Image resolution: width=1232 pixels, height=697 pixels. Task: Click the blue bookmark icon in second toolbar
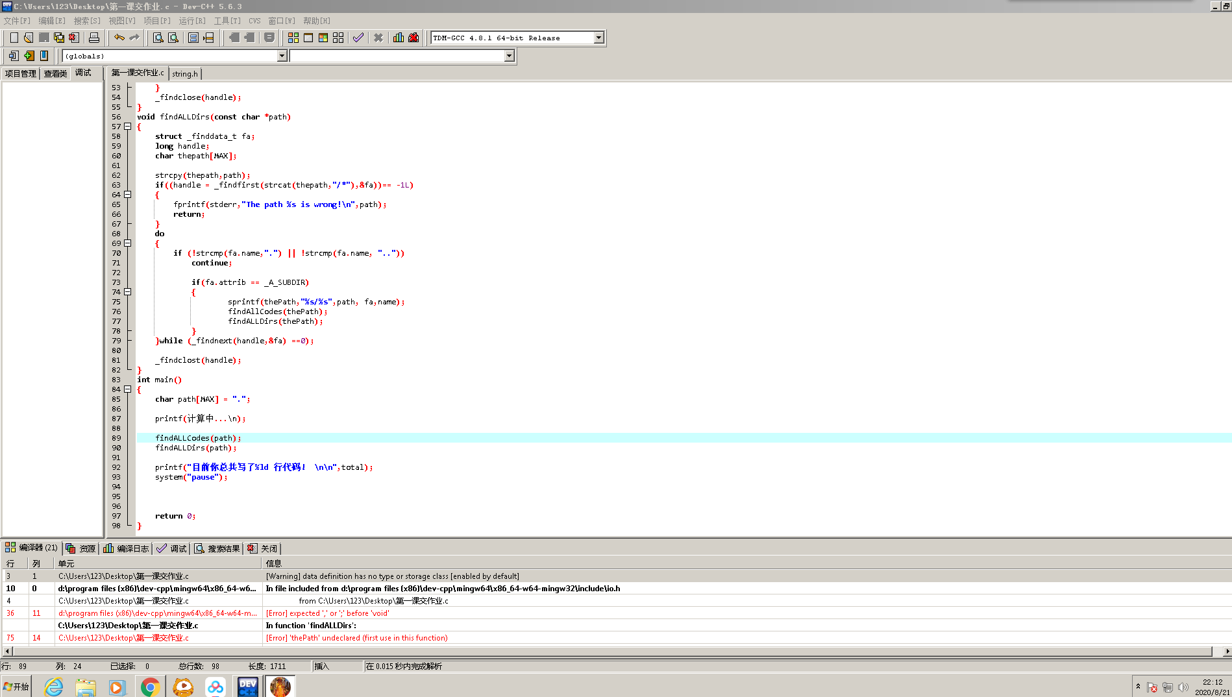click(43, 56)
